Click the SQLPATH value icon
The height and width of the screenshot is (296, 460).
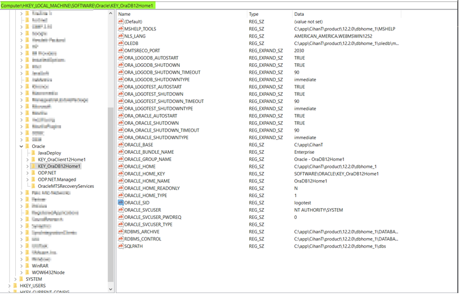[121, 246]
